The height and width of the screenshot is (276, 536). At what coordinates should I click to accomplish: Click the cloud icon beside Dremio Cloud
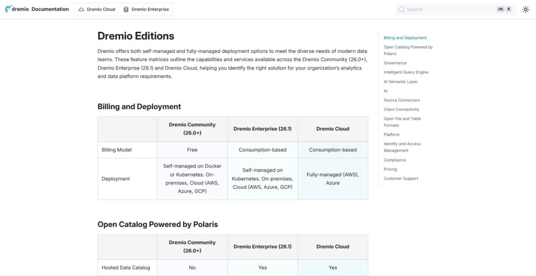coord(81,9)
